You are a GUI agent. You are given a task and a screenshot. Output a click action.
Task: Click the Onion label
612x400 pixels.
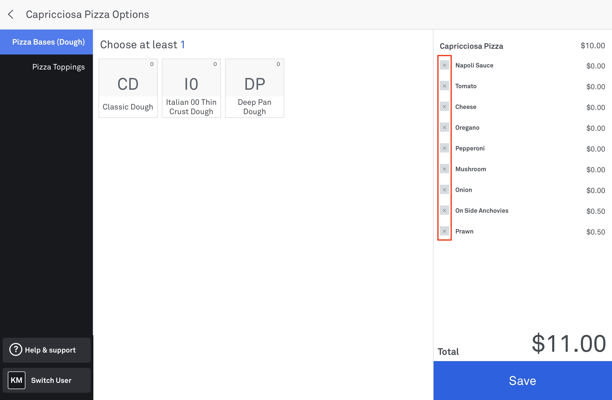coord(464,190)
